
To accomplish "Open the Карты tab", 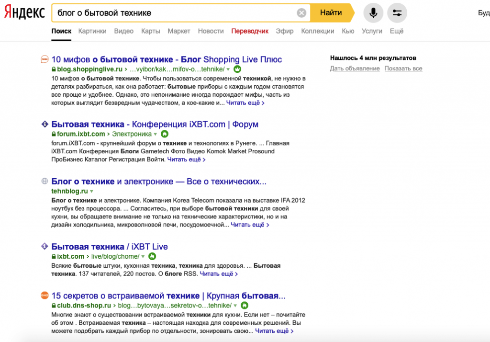I will pyautogui.click(x=150, y=31).
